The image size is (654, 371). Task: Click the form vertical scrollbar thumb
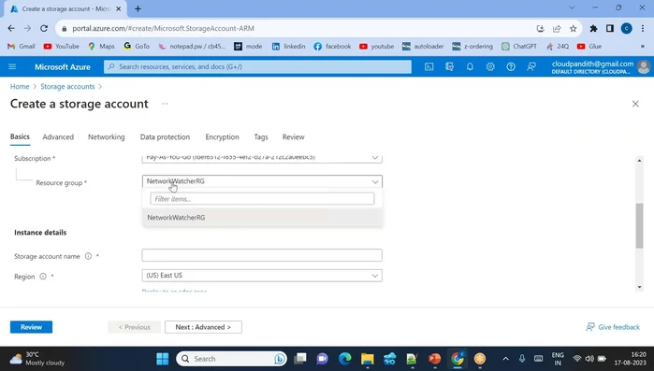(639, 225)
